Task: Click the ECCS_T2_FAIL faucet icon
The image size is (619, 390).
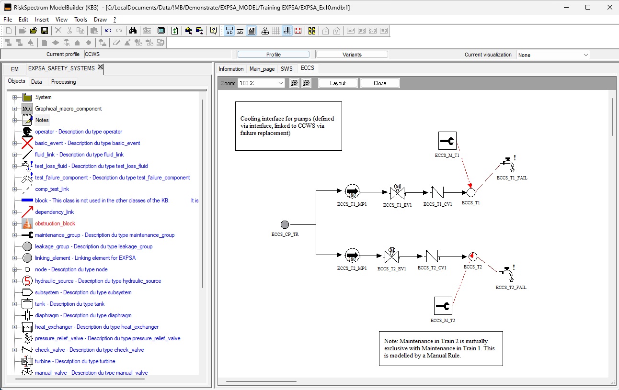Action: click(x=507, y=272)
